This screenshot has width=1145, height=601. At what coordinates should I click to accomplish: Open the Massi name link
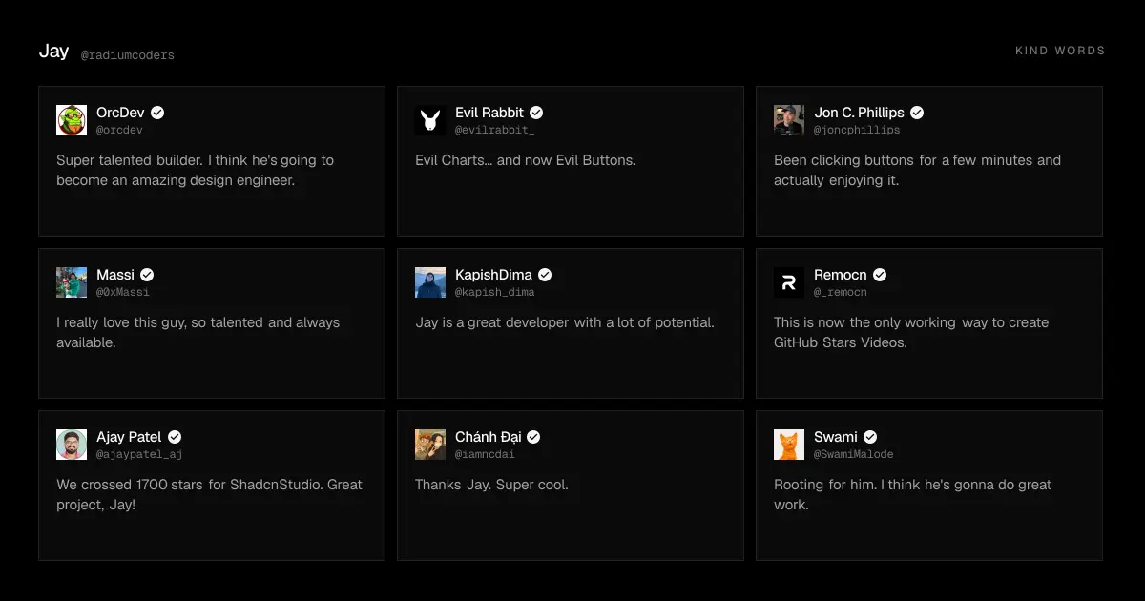115,275
